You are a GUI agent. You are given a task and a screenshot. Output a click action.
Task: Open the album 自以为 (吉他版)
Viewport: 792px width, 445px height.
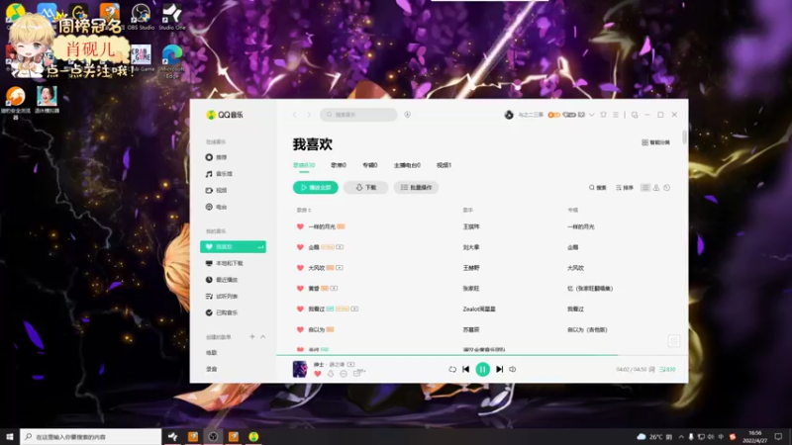(x=587, y=329)
